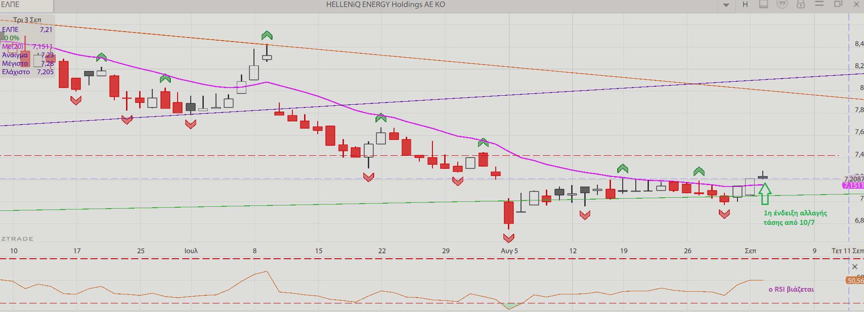The height and width of the screenshot is (312, 864).
Task: Click the ΕΛΠΕ 7,21 price row
Action: point(27,30)
